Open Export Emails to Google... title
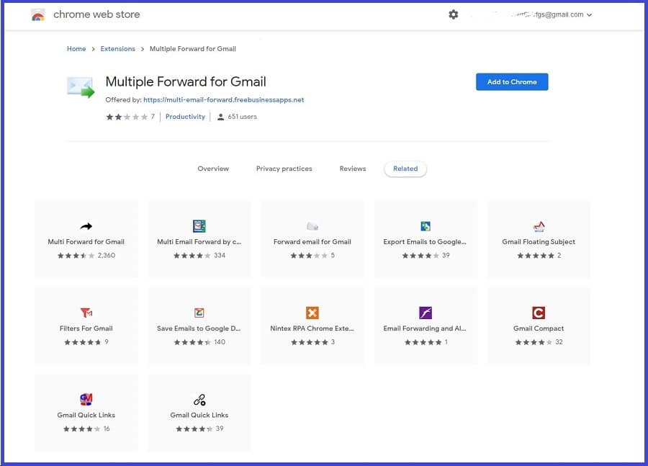Screen dimensions: 648x466 click(425, 242)
